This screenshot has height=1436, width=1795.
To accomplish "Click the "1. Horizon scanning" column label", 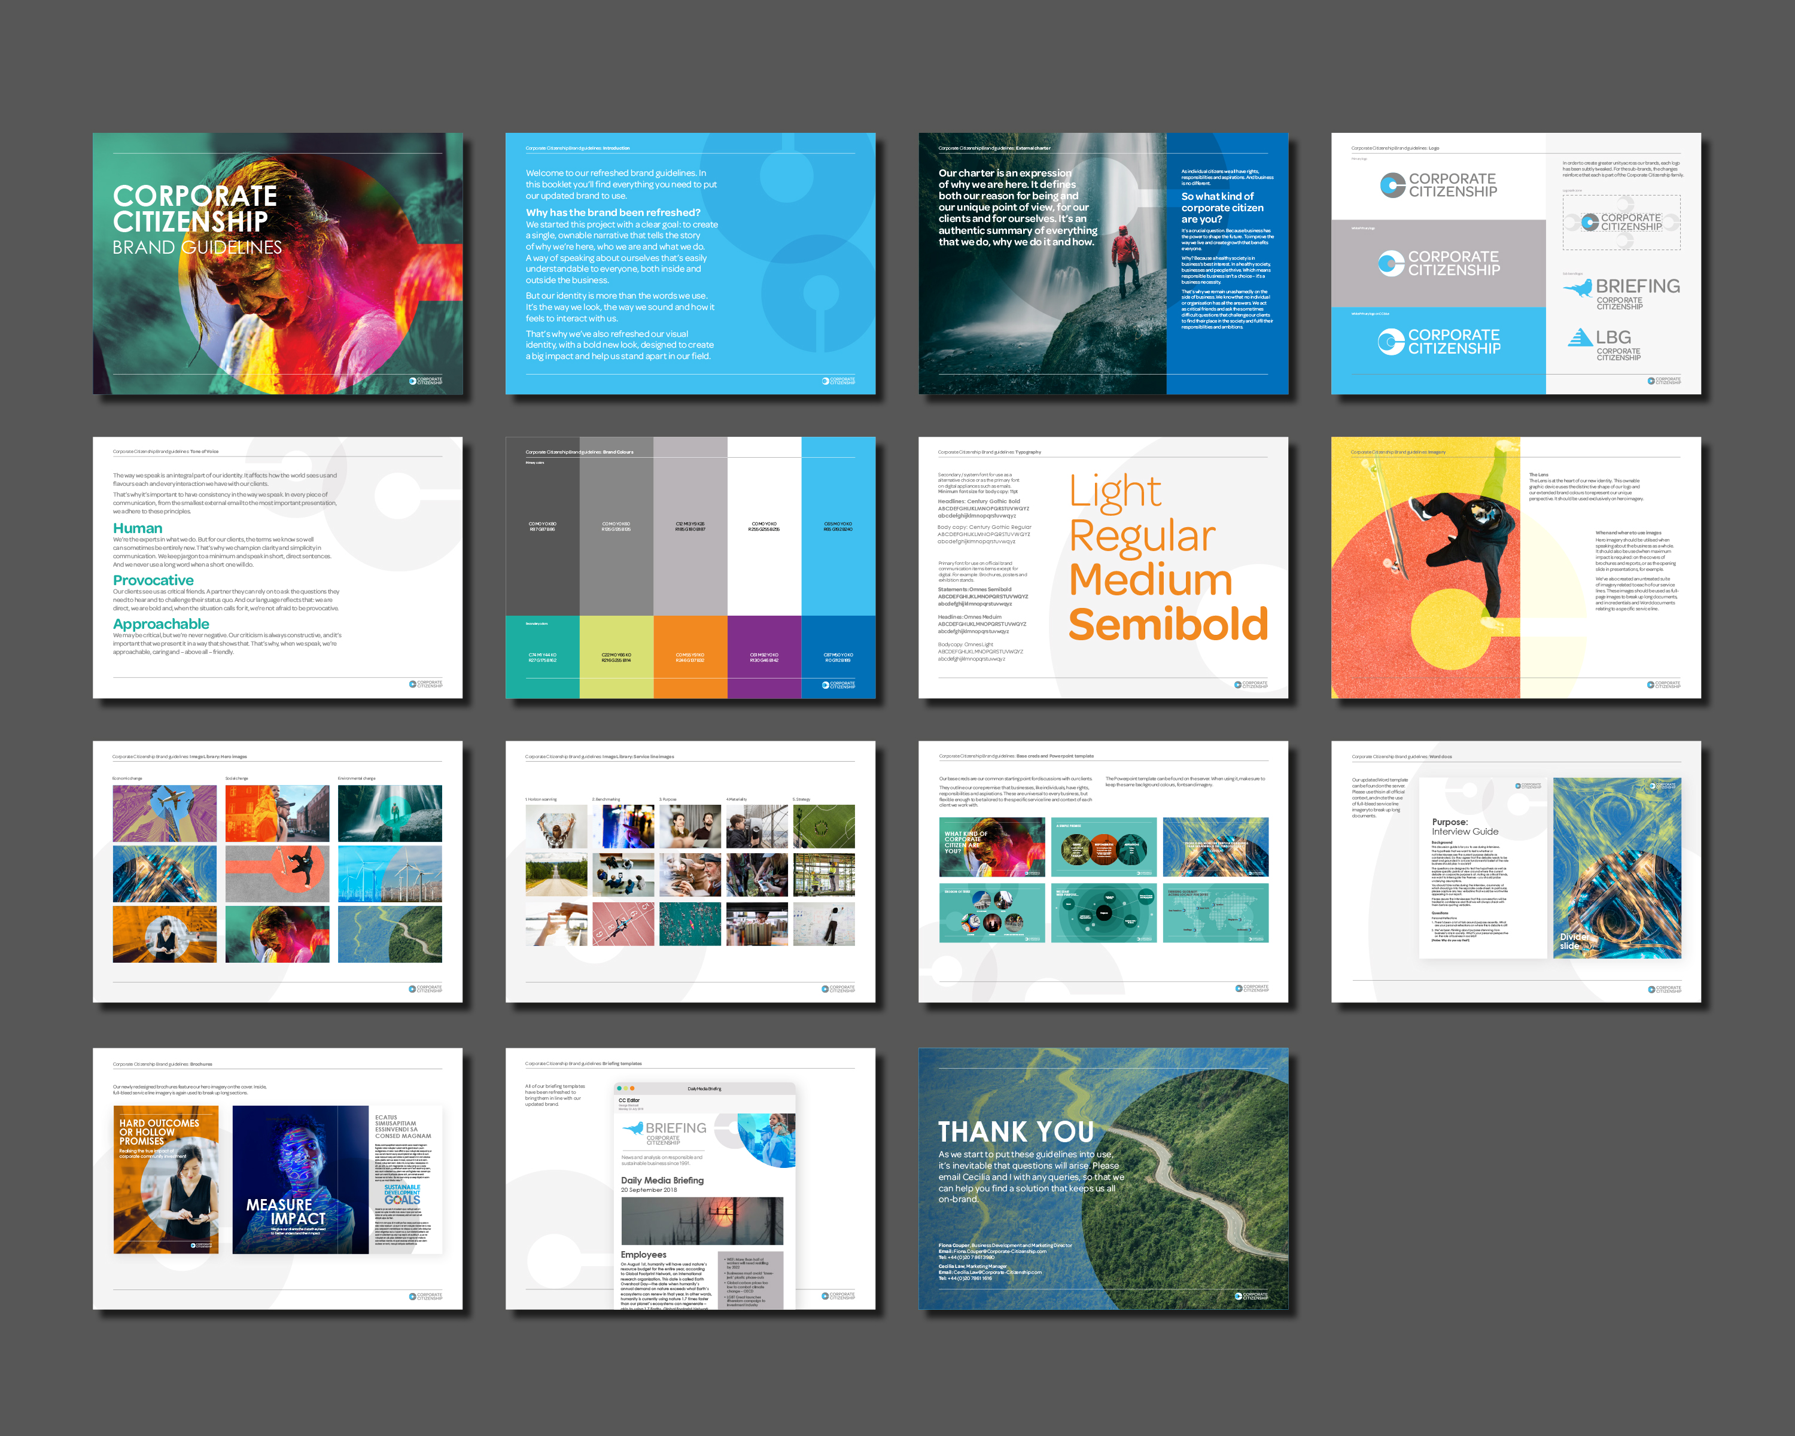I will click(x=541, y=799).
